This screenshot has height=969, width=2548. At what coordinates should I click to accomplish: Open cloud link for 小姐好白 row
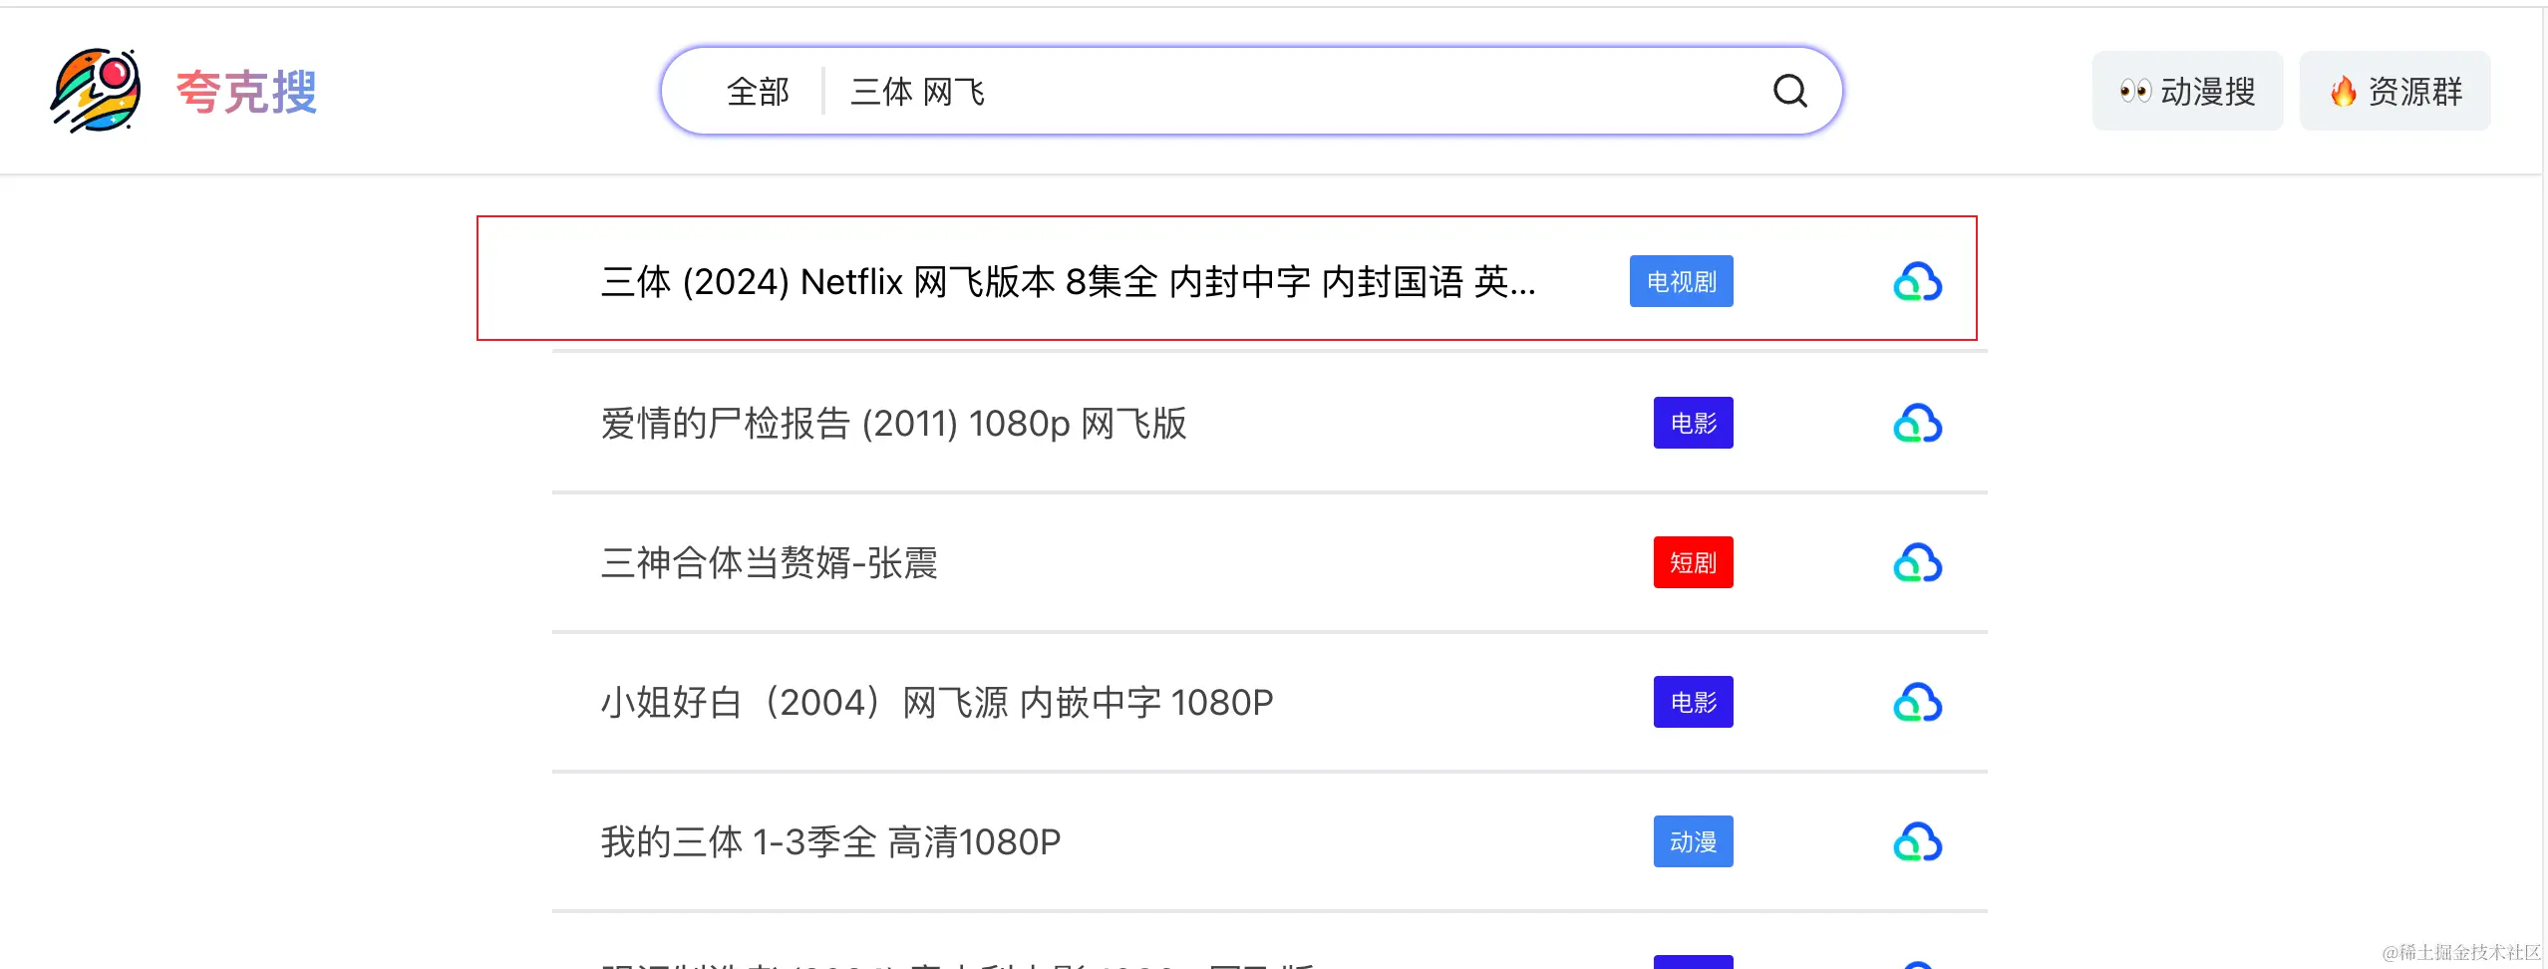(1917, 703)
